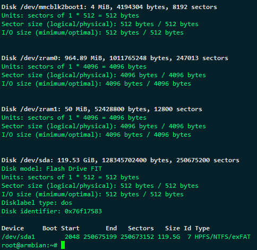The height and width of the screenshot is (250, 257).
Task: Click the 'Boot' column header
Action: click(50, 228)
